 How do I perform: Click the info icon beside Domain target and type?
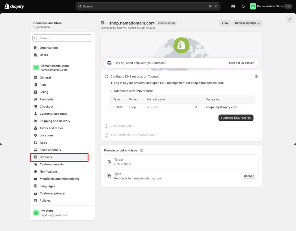tap(141, 150)
